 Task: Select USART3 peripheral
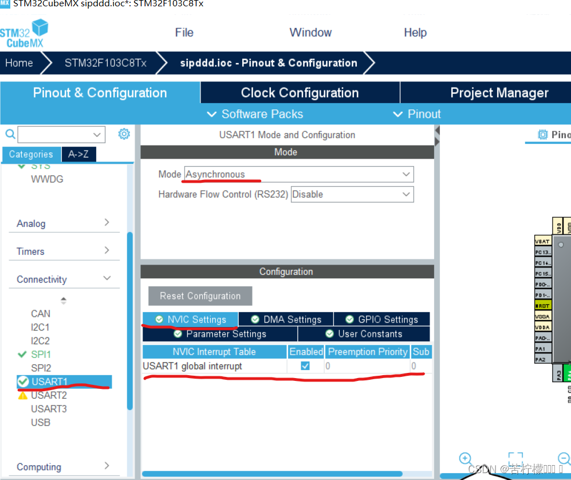pyautogui.click(x=49, y=409)
